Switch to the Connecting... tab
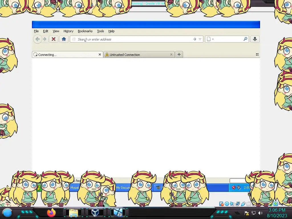The height and width of the screenshot is (219, 292). pyautogui.click(x=67, y=54)
